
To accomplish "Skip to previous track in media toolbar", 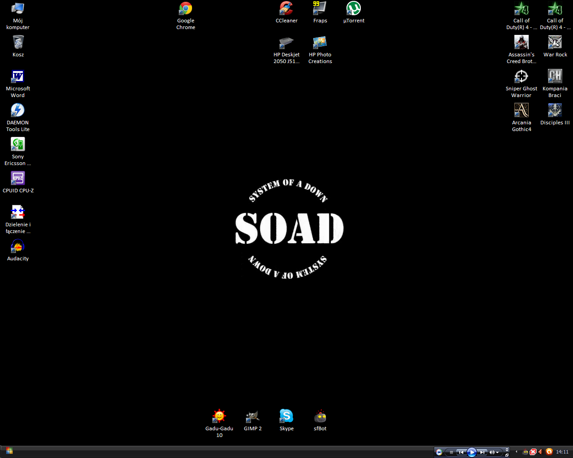I will (461, 452).
